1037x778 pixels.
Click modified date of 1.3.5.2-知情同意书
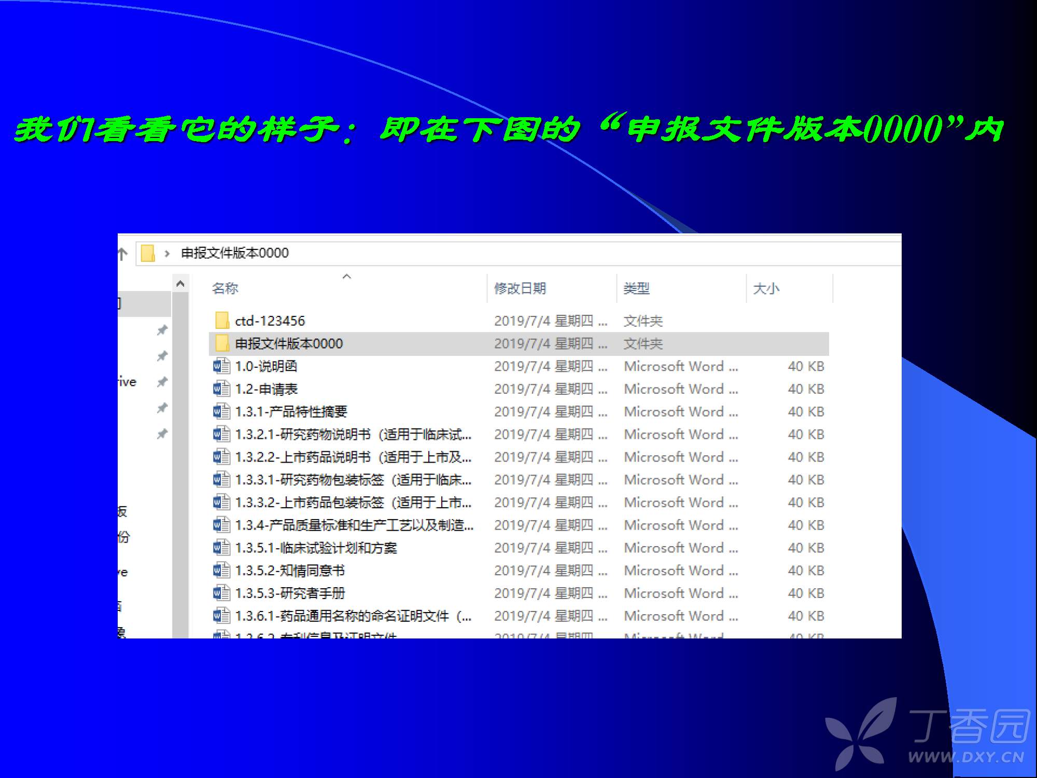click(x=551, y=571)
